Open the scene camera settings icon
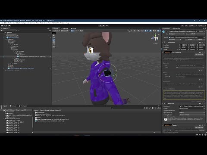Viewport: 207px width, 155px height. 154,31
